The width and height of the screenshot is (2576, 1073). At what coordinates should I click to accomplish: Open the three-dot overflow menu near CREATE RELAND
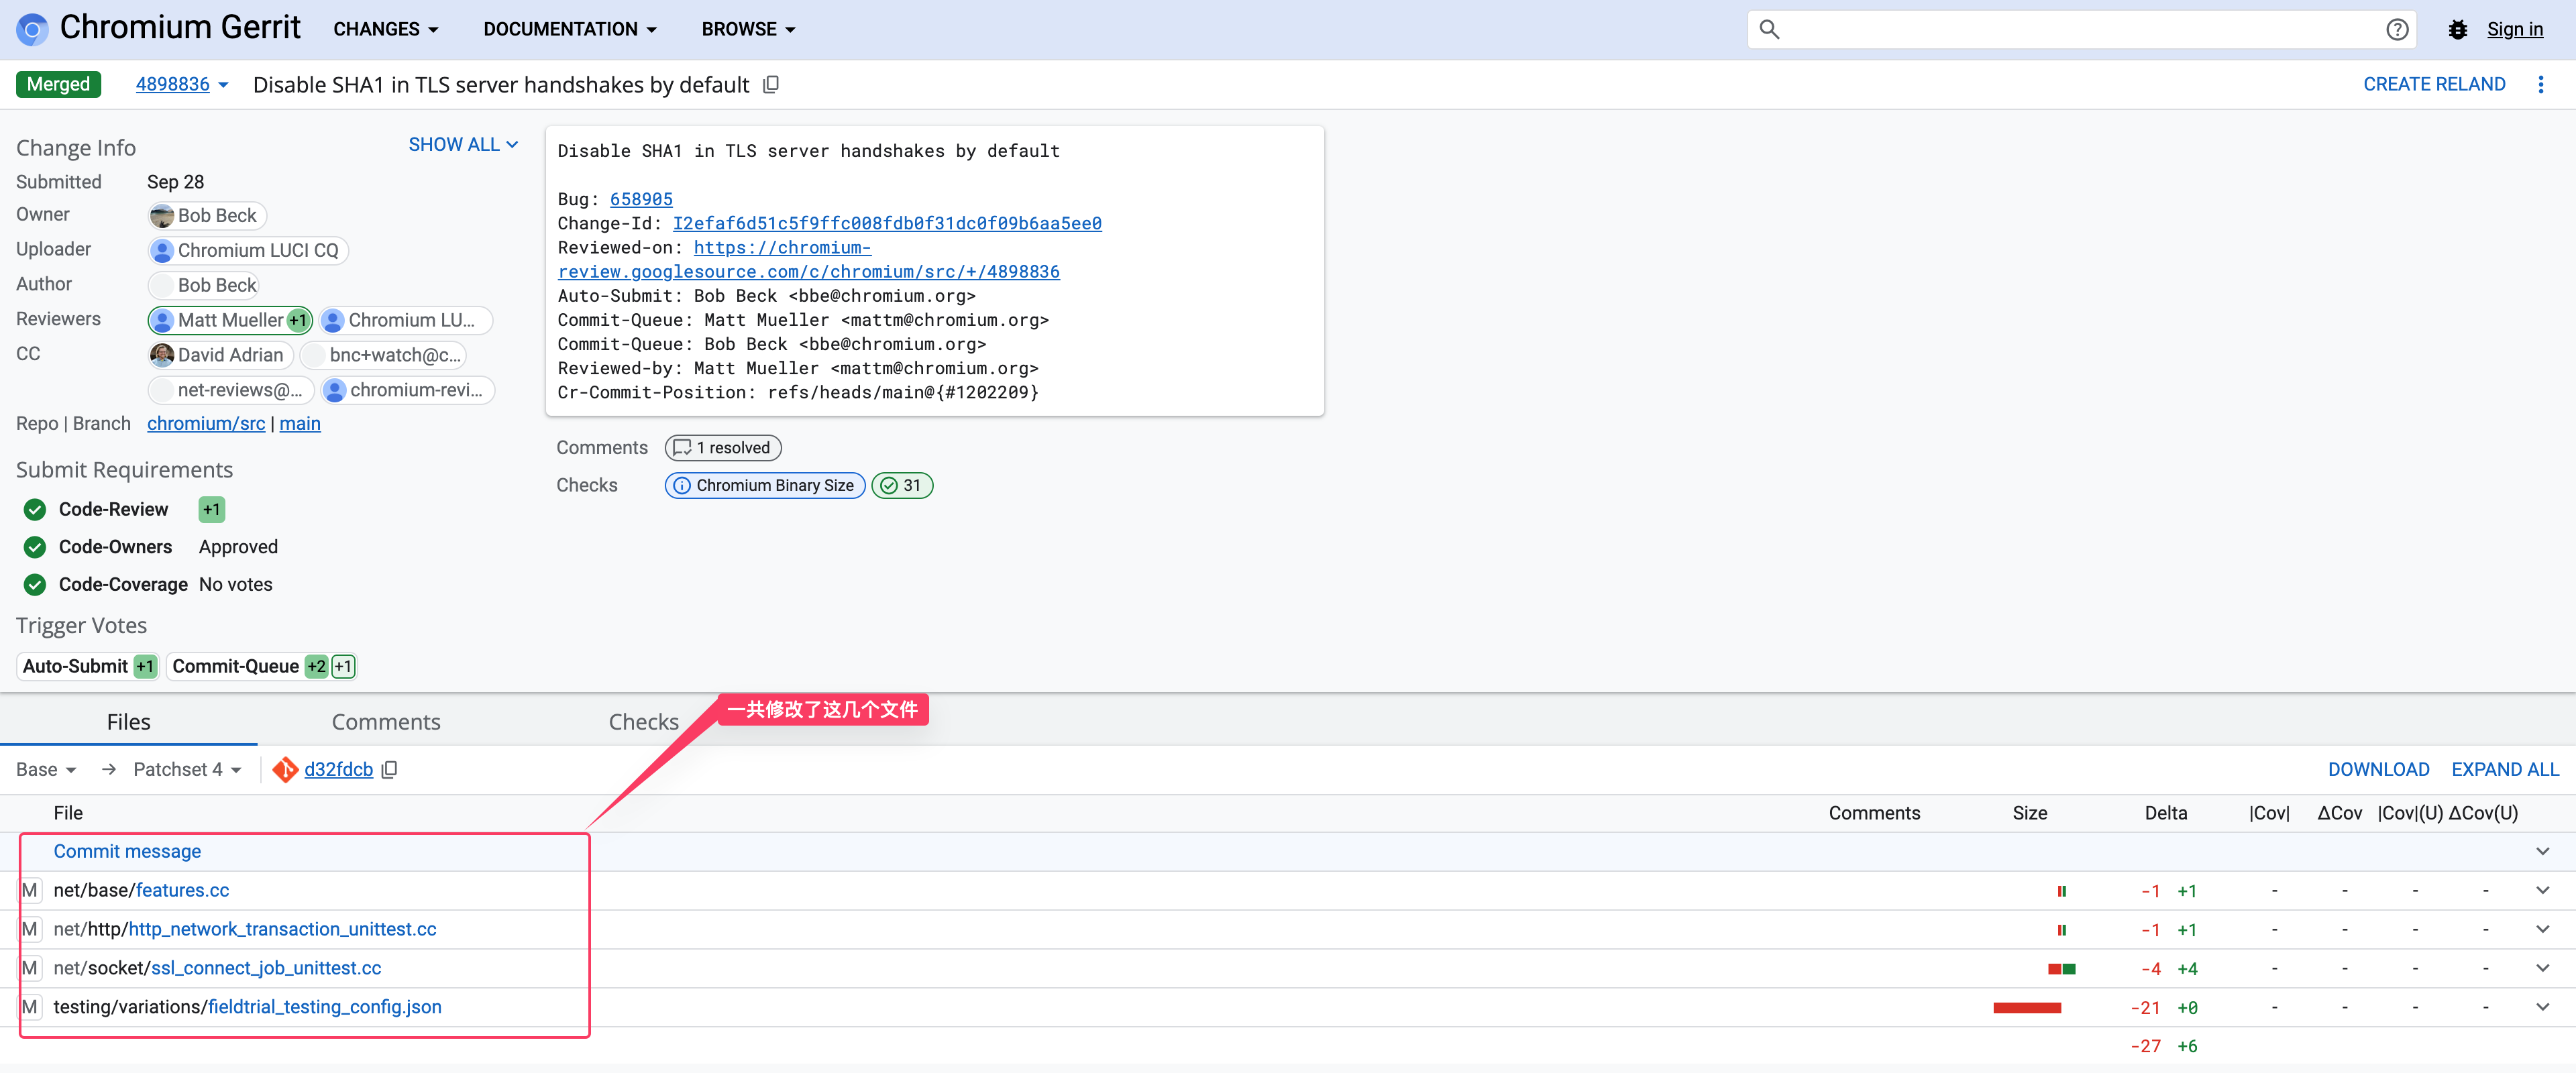2542,84
